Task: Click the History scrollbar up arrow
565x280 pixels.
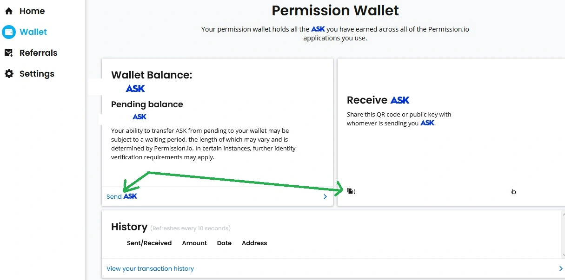Action: (x=563, y=215)
